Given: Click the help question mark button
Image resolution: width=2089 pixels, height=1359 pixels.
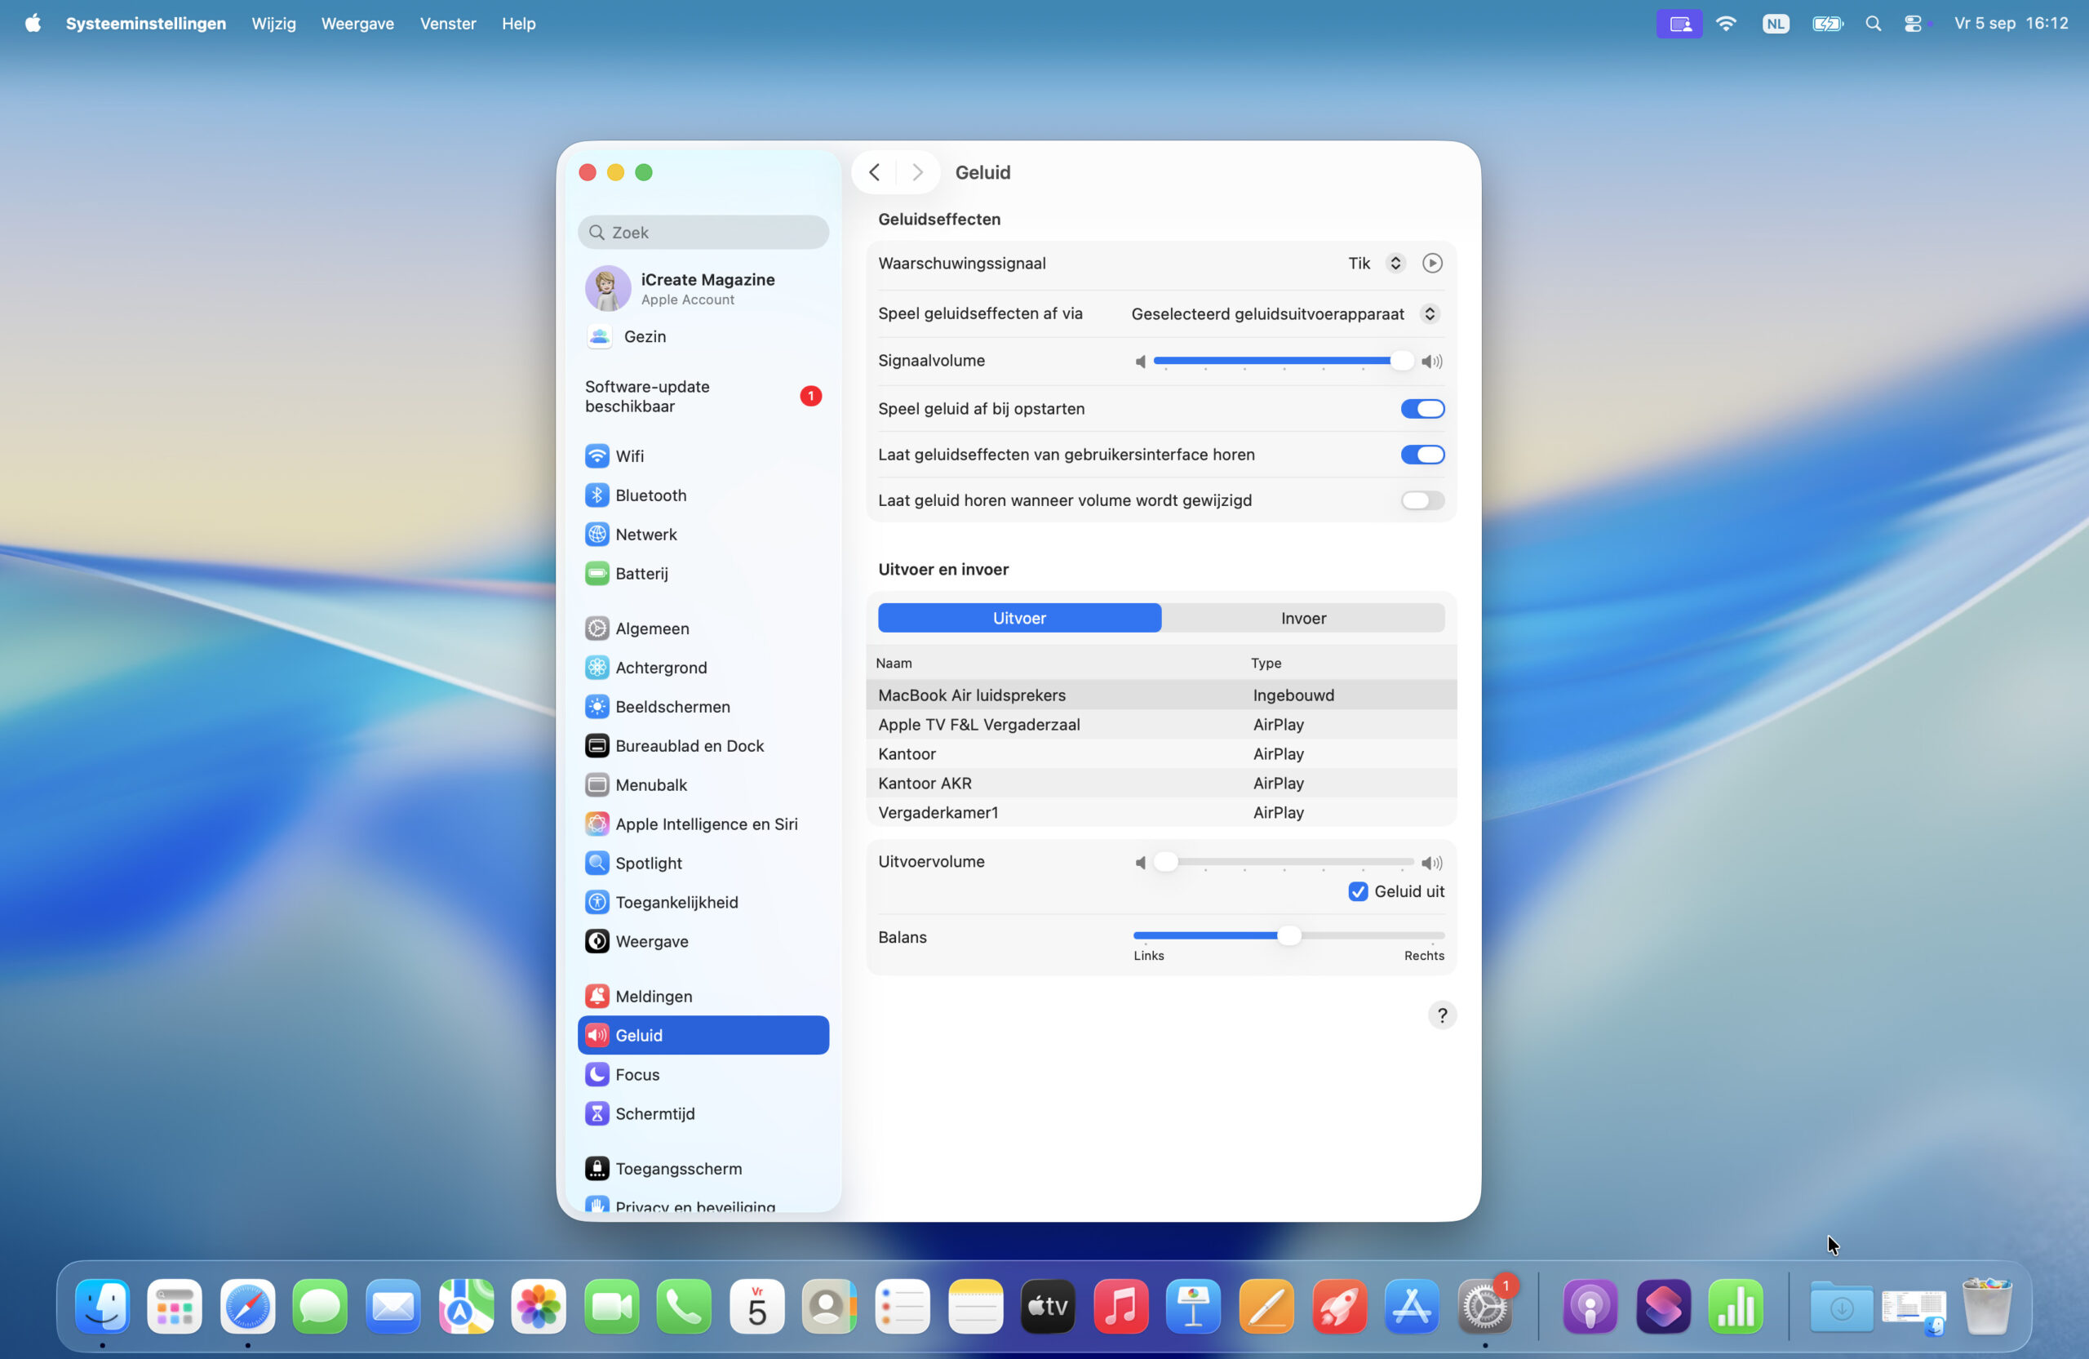Looking at the screenshot, I should point(1441,1015).
